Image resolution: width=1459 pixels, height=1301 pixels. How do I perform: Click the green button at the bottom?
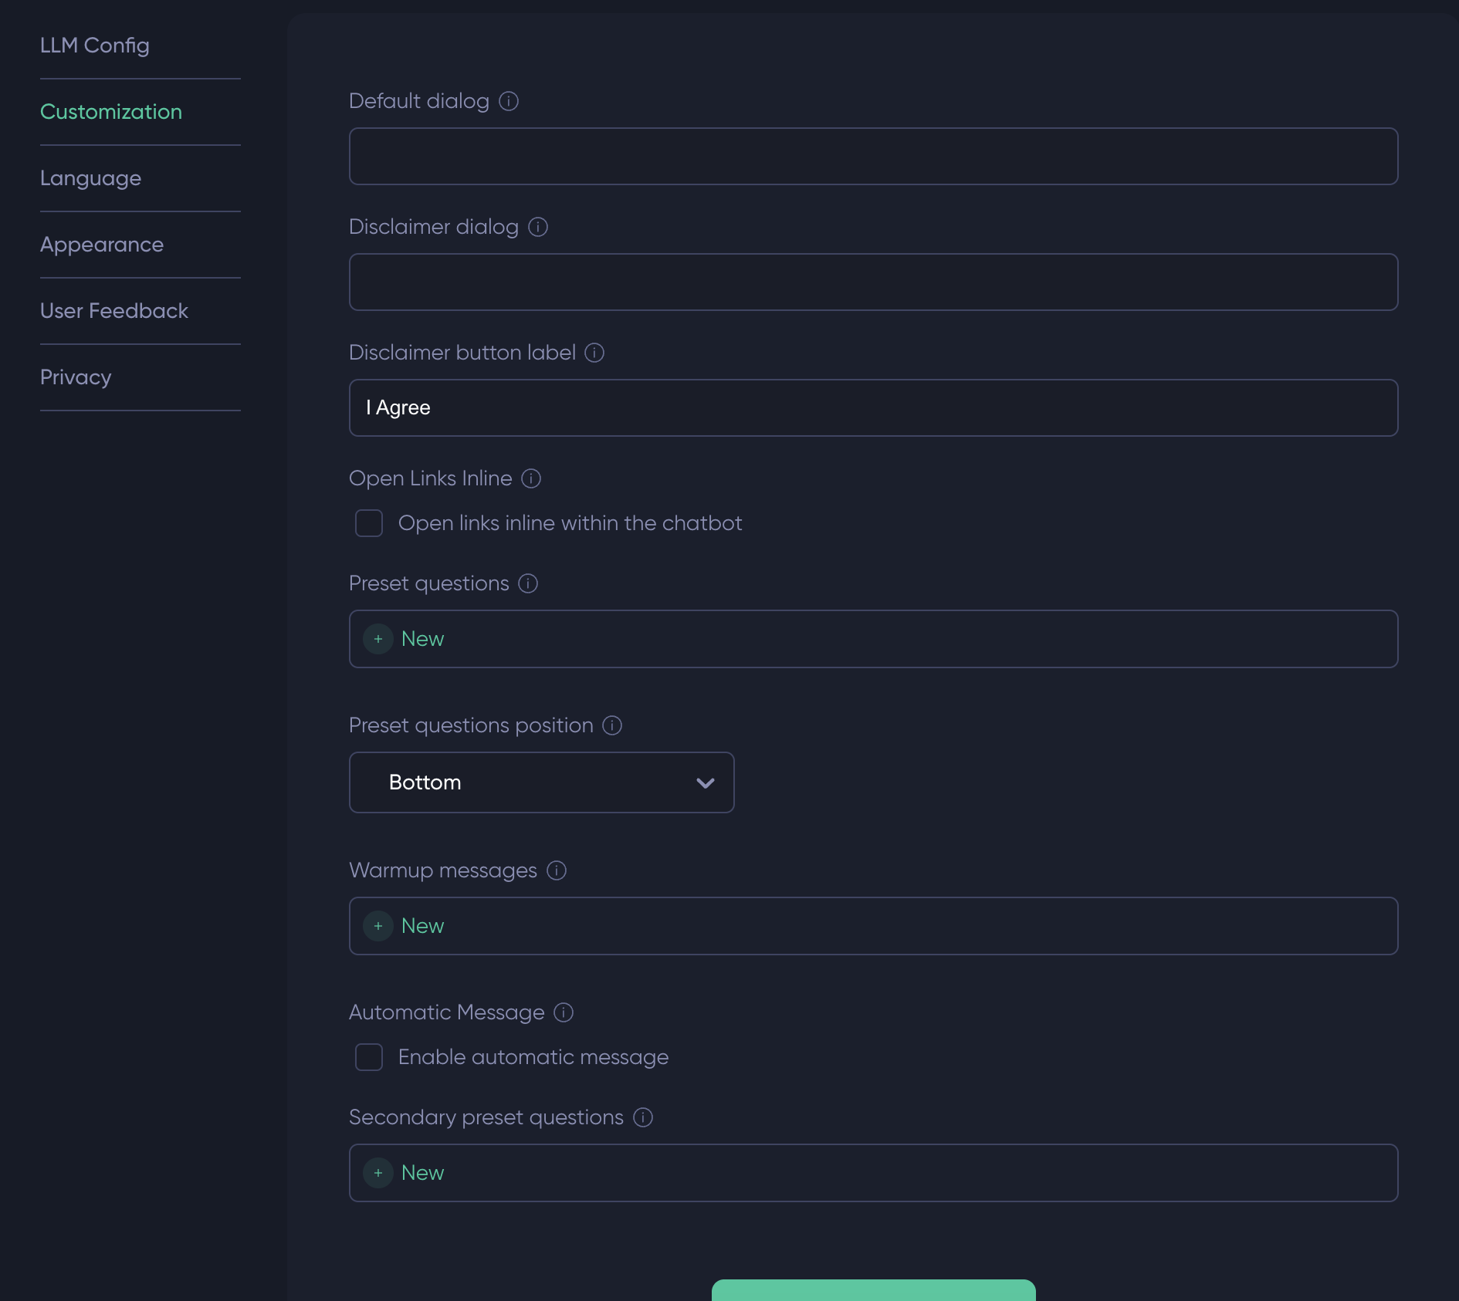pyautogui.click(x=873, y=1290)
